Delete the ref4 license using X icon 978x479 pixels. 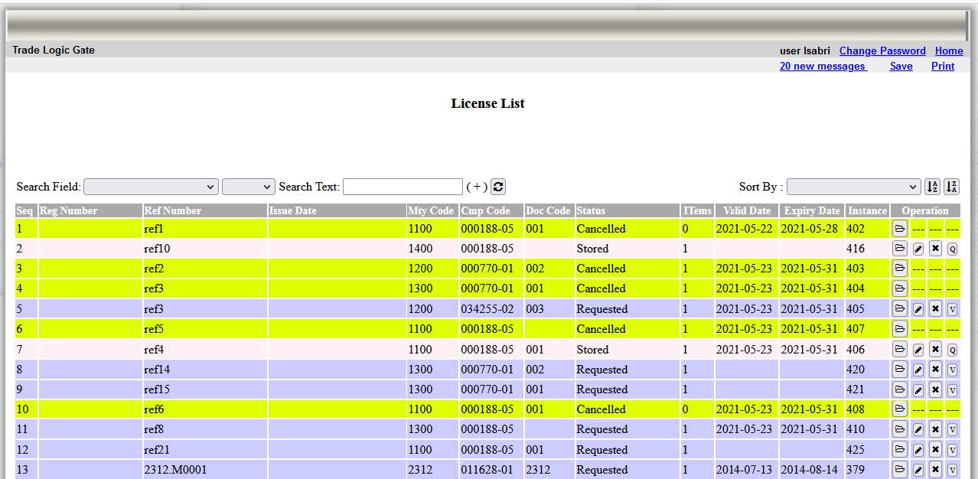935,350
